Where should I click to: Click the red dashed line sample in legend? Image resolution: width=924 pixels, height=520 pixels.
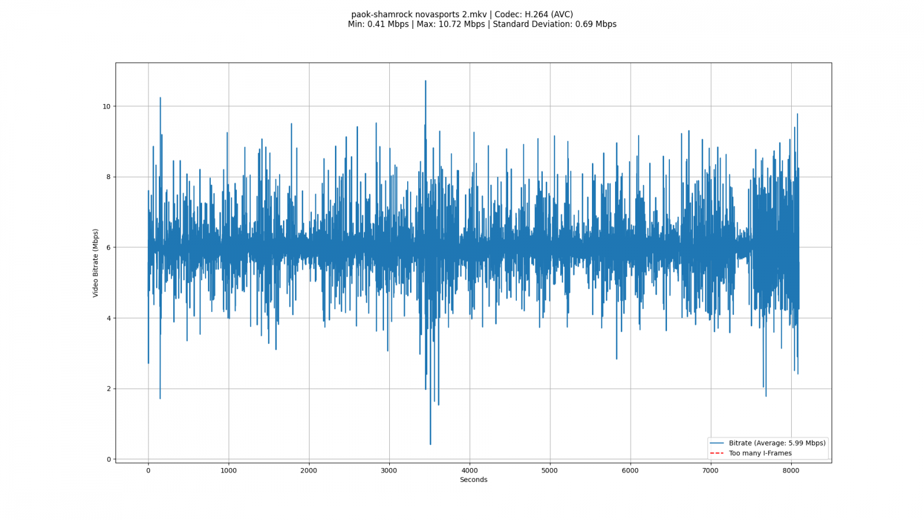(x=717, y=453)
